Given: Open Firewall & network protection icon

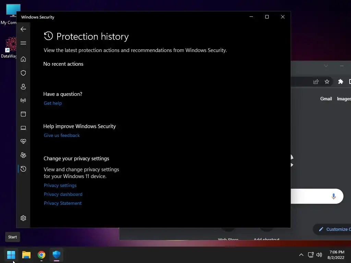Looking at the screenshot, I should point(23,100).
